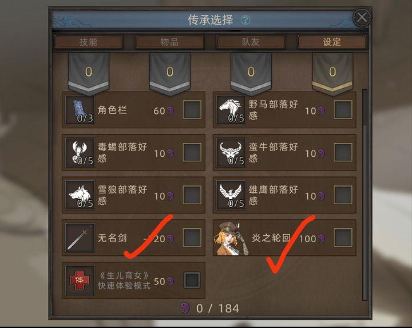Switch to the 技能 tab
412x328 pixels.
point(89,42)
